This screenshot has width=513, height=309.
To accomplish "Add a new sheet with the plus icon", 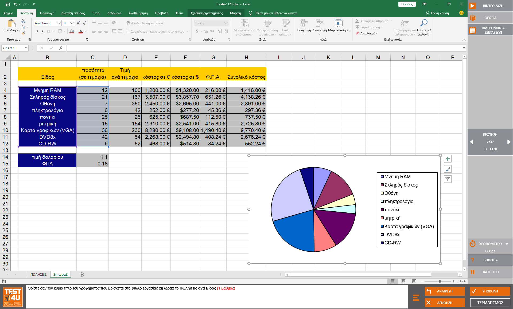I will point(82,275).
